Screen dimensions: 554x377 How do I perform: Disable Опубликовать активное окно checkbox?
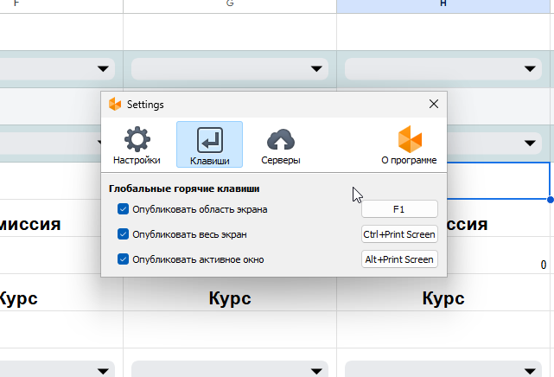coord(124,259)
